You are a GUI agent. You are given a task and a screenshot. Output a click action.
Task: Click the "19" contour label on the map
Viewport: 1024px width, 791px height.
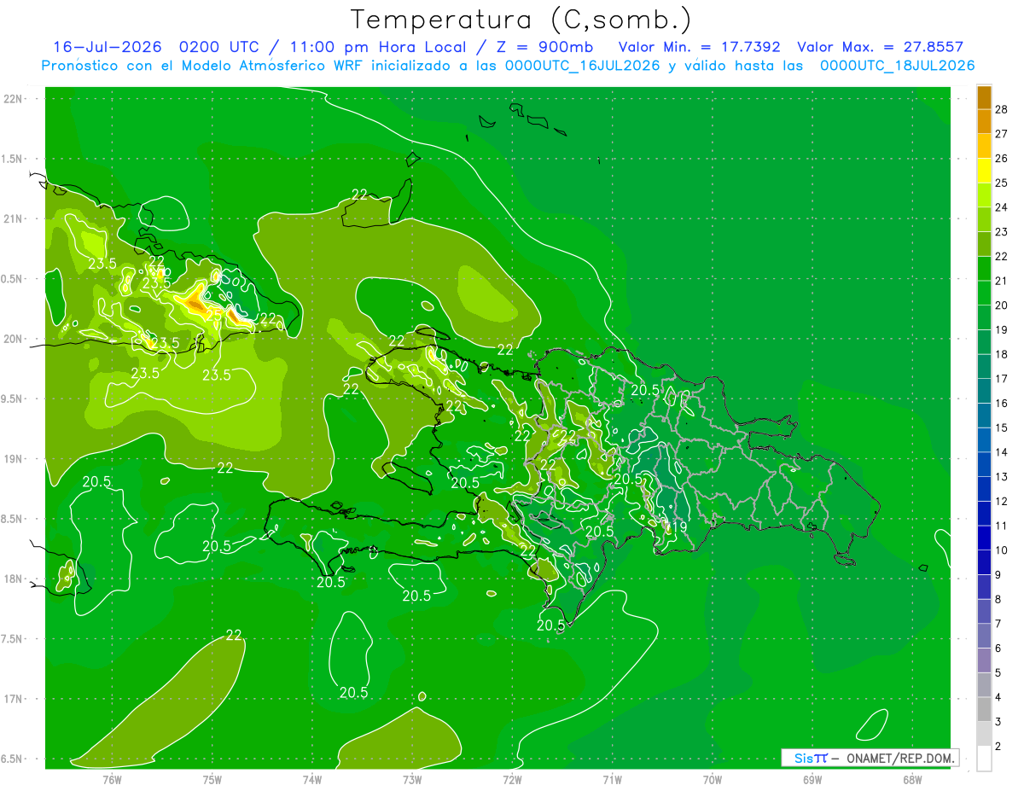[678, 528]
